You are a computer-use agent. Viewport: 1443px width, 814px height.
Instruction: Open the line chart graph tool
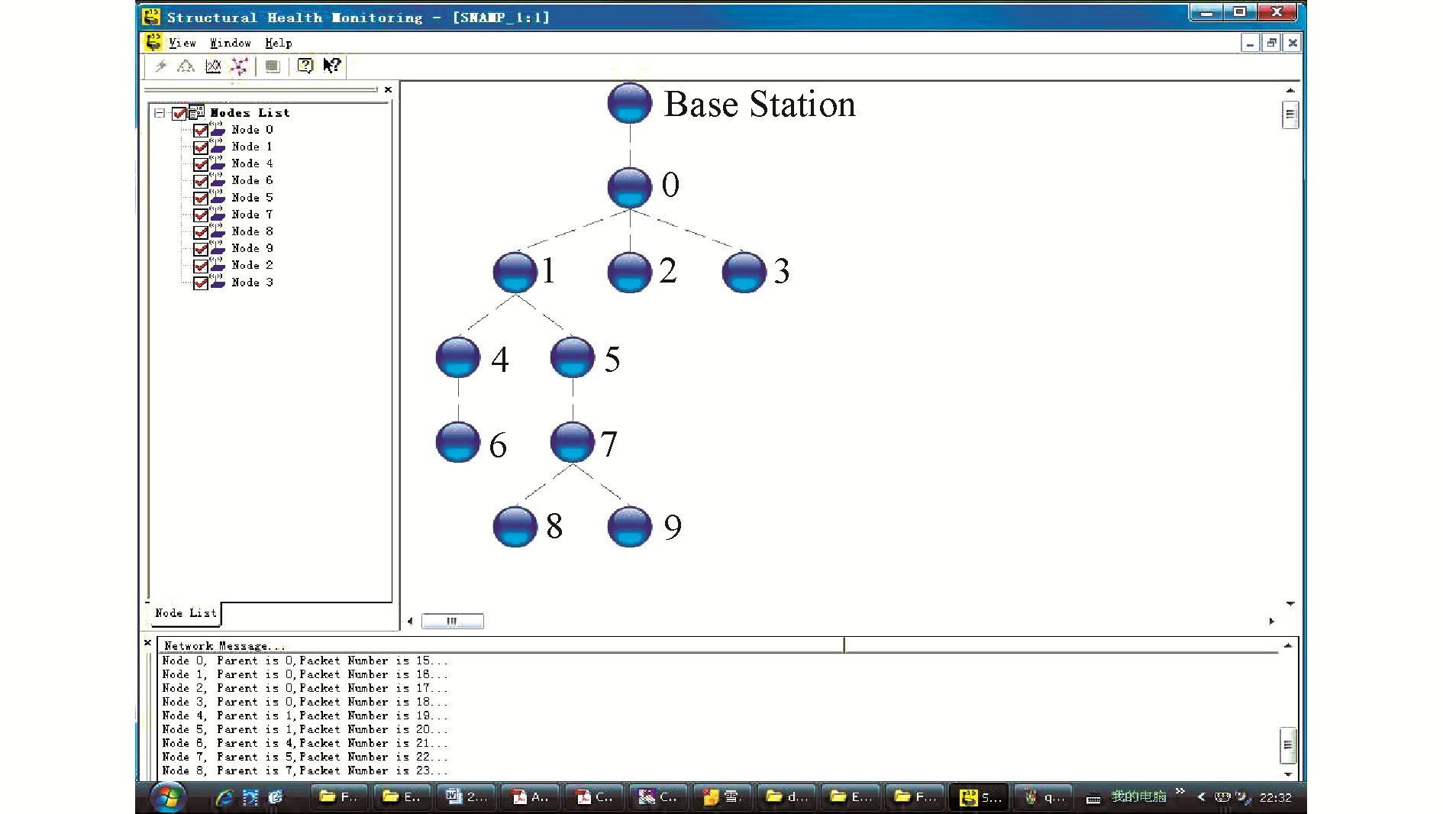pyautogui.click(x=213, y=66)
